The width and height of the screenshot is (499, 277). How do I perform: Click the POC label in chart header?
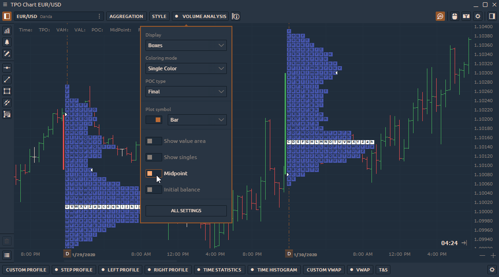[x=97, y=30]
